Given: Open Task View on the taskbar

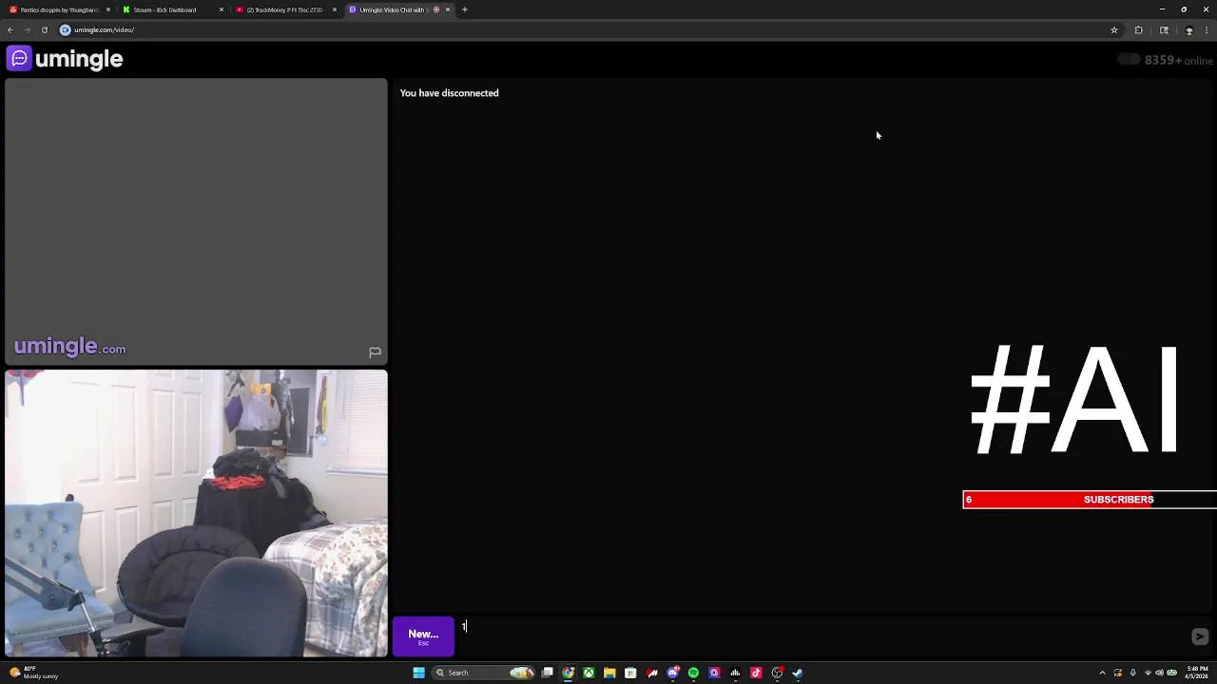Looking at the screenshot, I should tap(548, 673).
